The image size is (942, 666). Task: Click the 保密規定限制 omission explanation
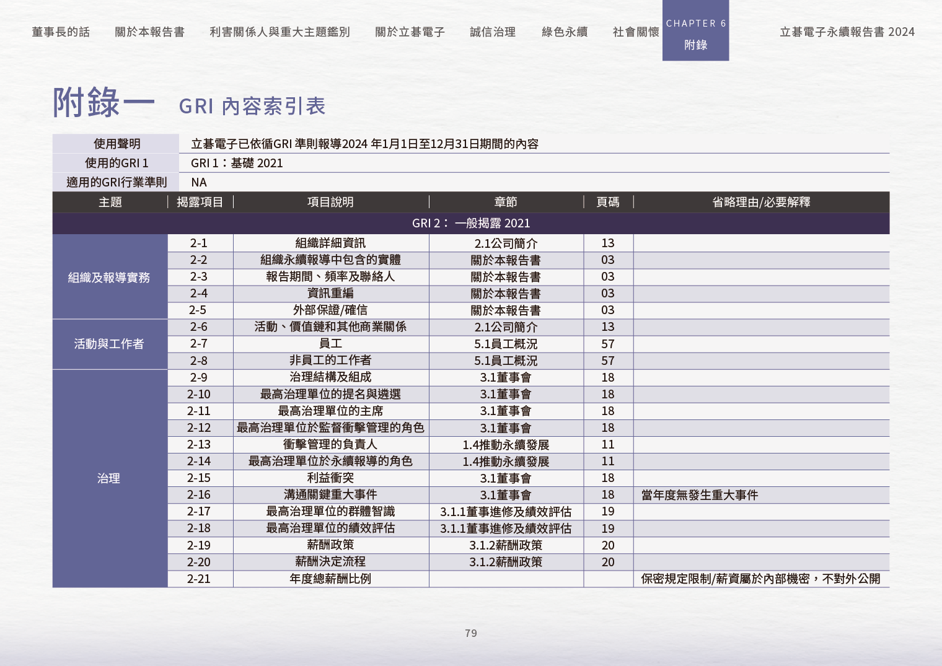(760, 579)
